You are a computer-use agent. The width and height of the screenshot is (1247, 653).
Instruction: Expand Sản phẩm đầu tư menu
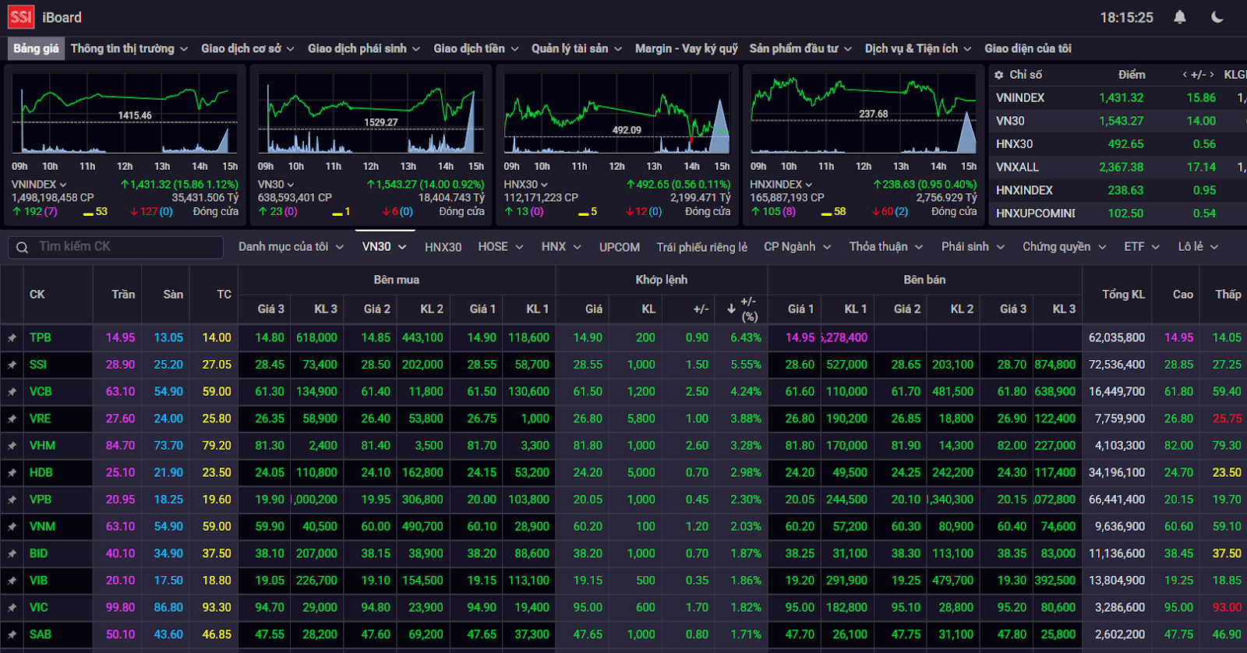800,48
